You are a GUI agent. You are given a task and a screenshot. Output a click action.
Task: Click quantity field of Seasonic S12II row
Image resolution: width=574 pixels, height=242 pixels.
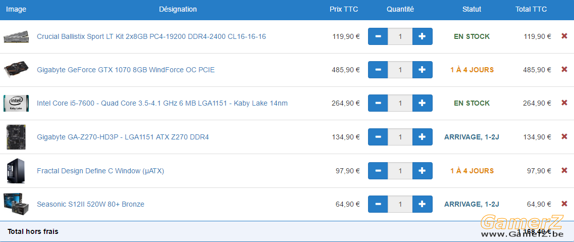(400, 204)
